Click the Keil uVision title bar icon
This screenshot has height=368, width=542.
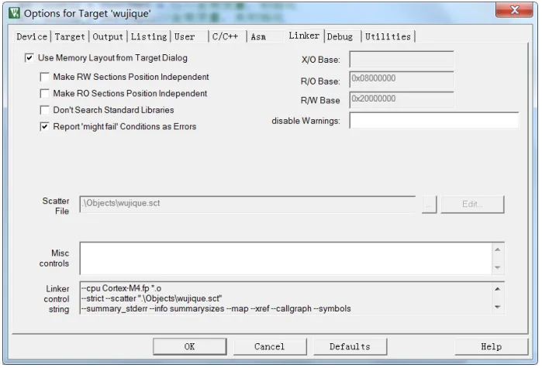coord(15,13)
